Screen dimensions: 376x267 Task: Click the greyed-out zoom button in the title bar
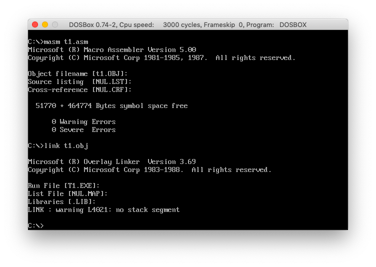[x=55, y=24]
